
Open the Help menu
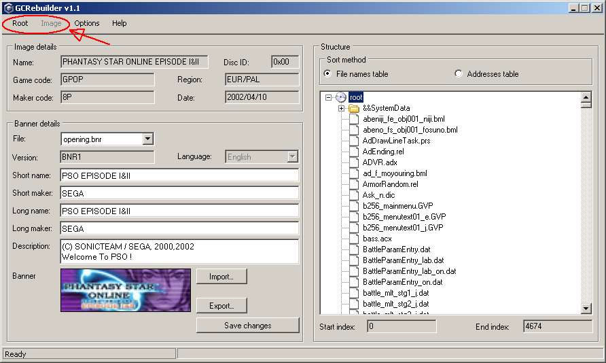[x=119, y=23]
